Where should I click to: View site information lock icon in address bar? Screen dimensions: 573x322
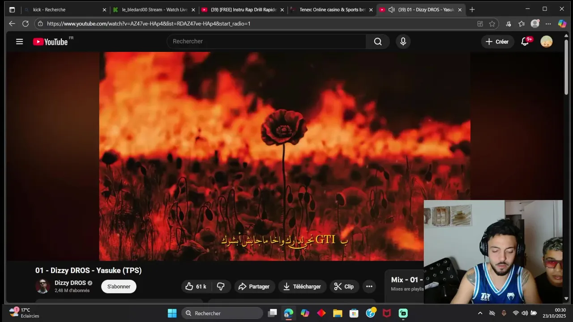click(40, 24)
